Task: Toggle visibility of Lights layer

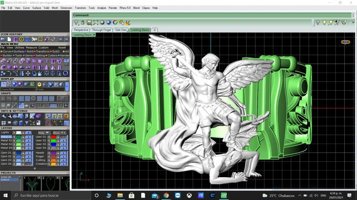Action: [29, 132]
